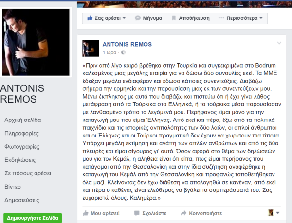Open the Σας αρέσει dropdown arrow
Image resolution: width=292 pixels, height=223 pixels.
coord(124,18)
